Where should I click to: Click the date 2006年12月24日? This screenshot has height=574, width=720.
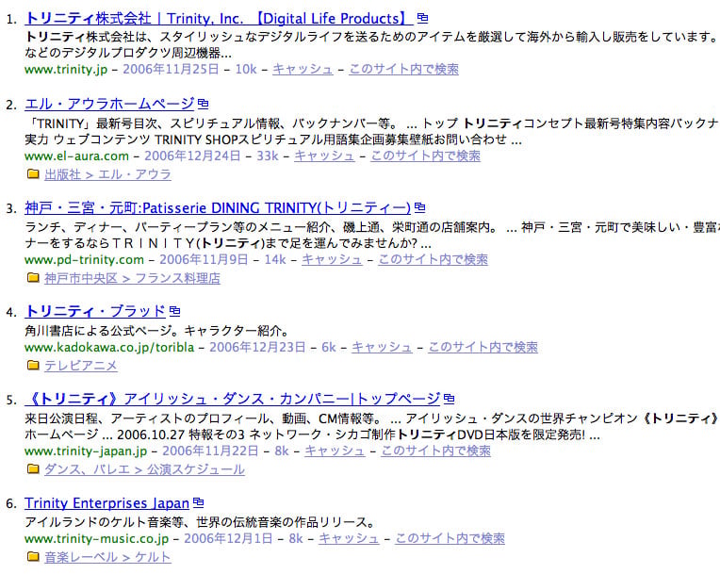192,156
